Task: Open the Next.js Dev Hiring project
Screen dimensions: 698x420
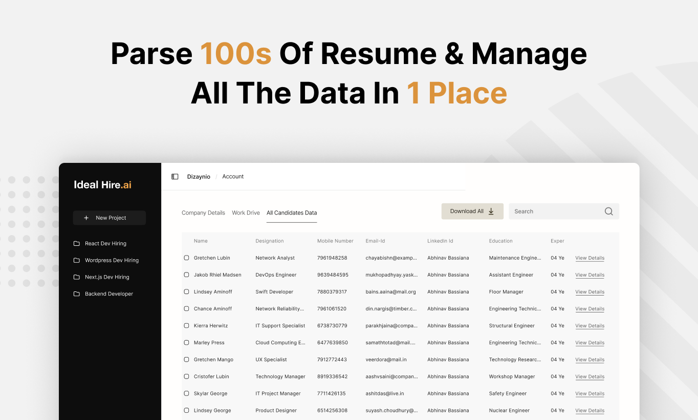Action: click(x=107, y=277)
